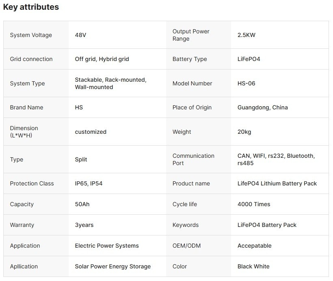The height and width of the screenshot is (281, 333).
Task: Click the 3years warranty value
Action: [x=84, y=225]
